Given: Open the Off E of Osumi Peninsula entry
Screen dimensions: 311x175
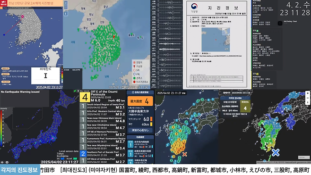Looking at the screenshot, I should pos(103,96).
